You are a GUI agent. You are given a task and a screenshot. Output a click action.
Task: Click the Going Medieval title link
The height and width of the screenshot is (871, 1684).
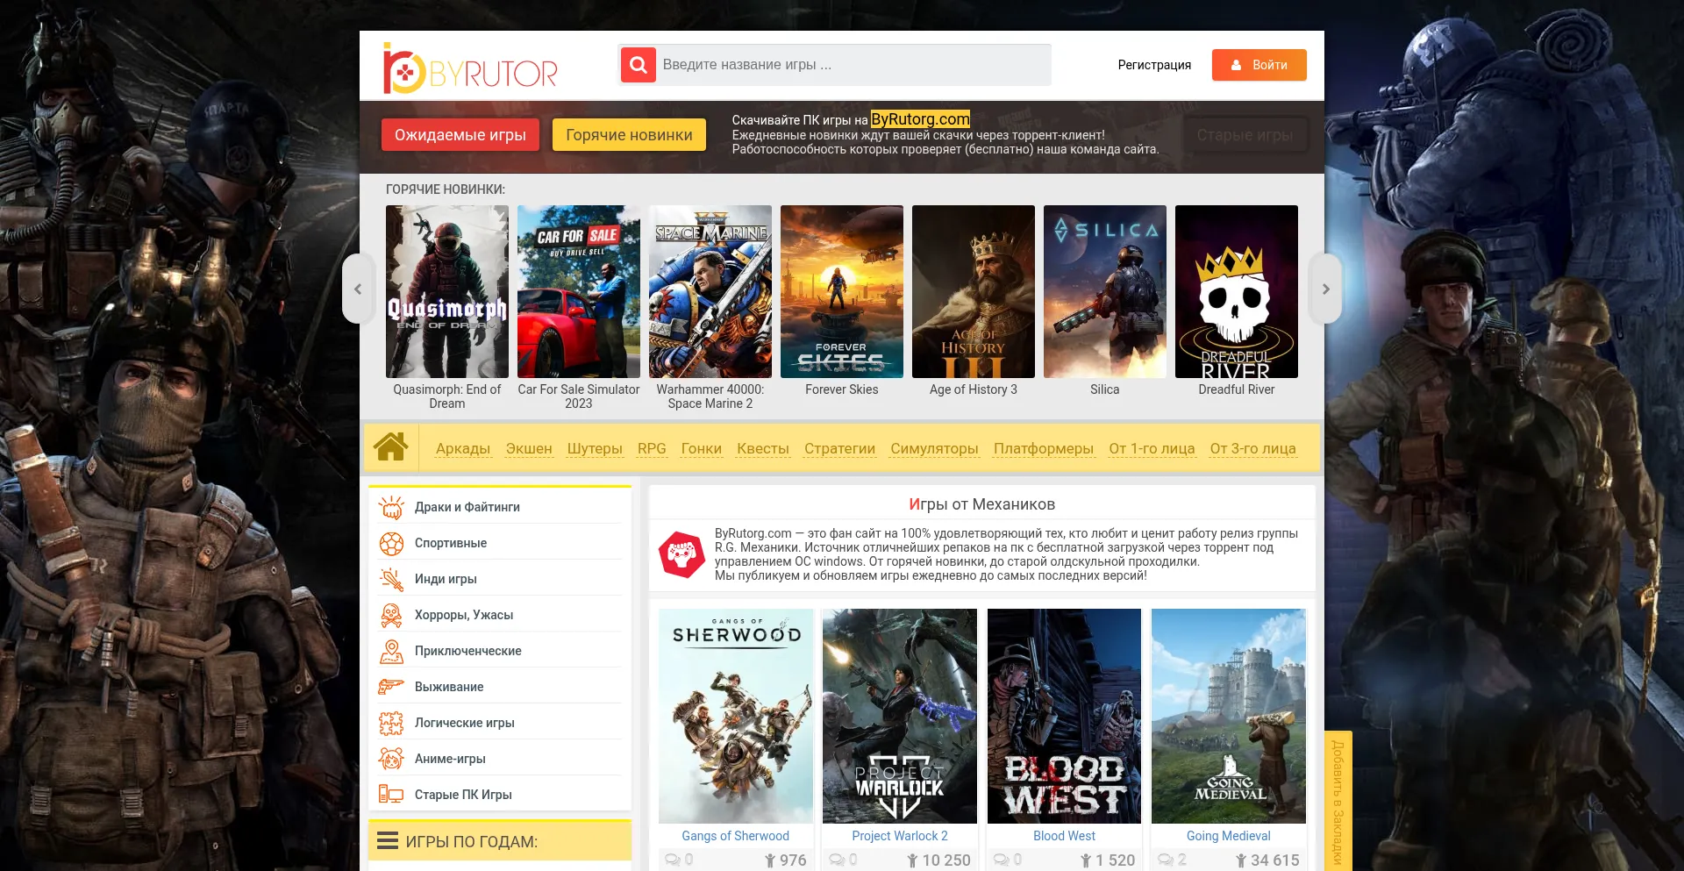pyautogui.click(x=1229, y=836)
